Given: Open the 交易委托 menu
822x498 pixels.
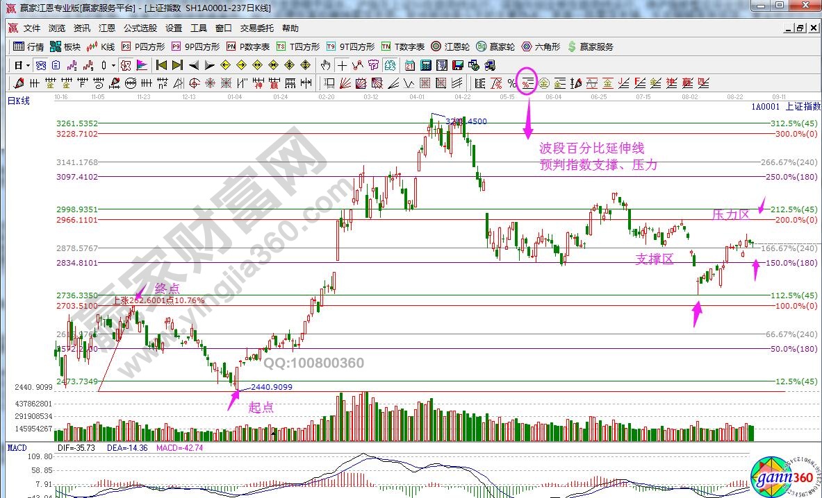Looking at the screenshot, I should (257, 28).
